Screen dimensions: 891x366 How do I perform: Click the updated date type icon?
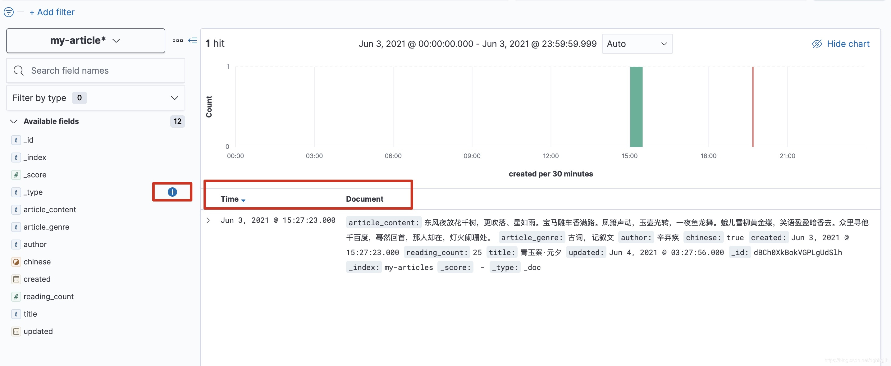coord(16,332)
